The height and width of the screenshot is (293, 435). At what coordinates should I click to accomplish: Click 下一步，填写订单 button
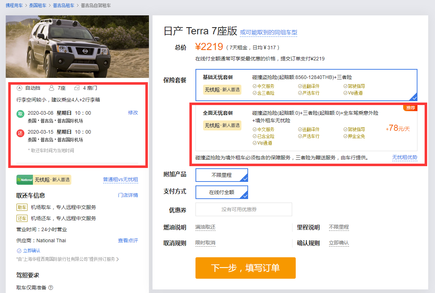coord(245,268)
